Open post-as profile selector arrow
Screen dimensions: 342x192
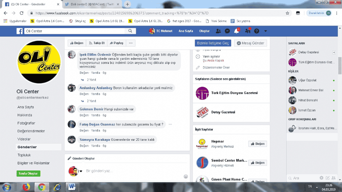(x=81, y=171)
